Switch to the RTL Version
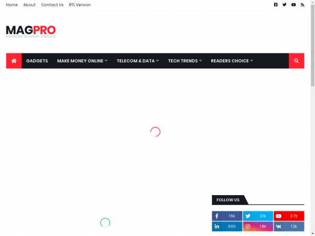Image resolution: width=315 pixels, height=236 pixels. (x=80, y=5)
